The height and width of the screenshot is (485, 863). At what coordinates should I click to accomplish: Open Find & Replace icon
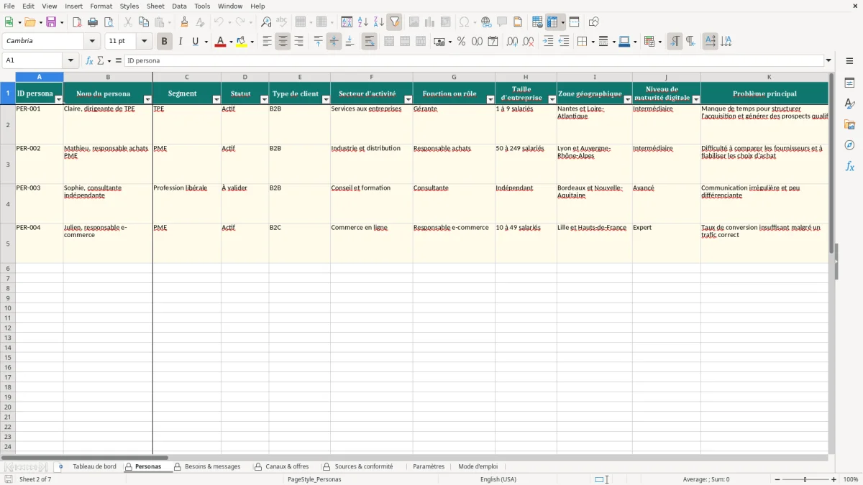(x=266, y=22)
